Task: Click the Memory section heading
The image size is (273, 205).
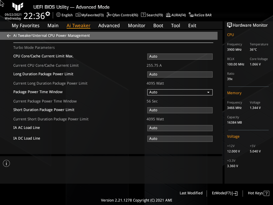Action: (234, 93)
